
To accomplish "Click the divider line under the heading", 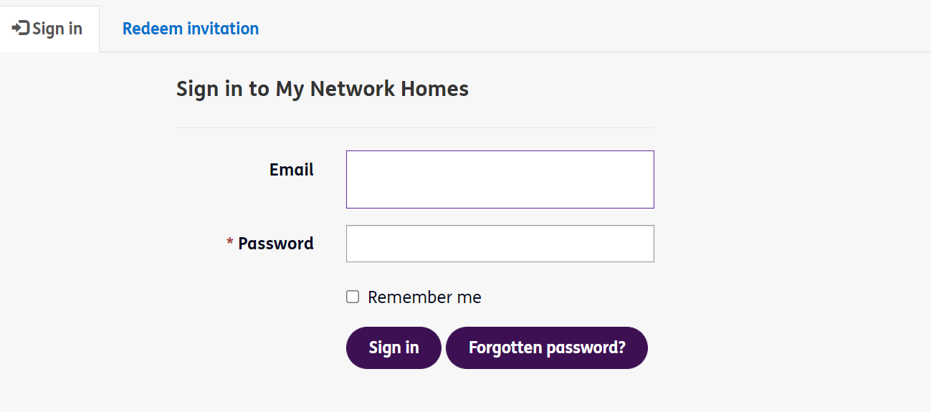I will (x=415, y=128).
